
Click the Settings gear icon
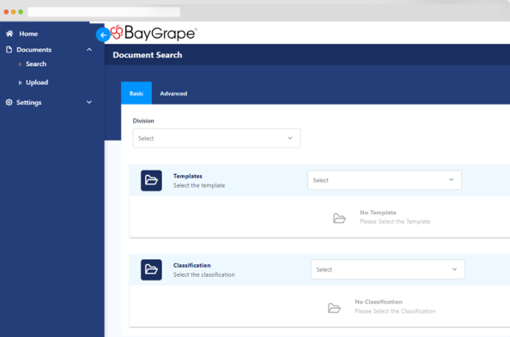tap(9, 102)
